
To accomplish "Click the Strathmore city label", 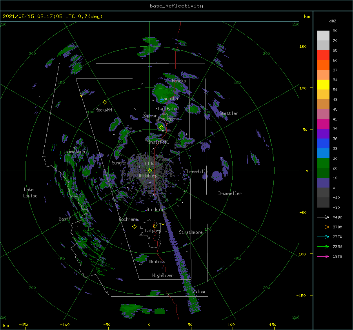I will click(191, 232).
